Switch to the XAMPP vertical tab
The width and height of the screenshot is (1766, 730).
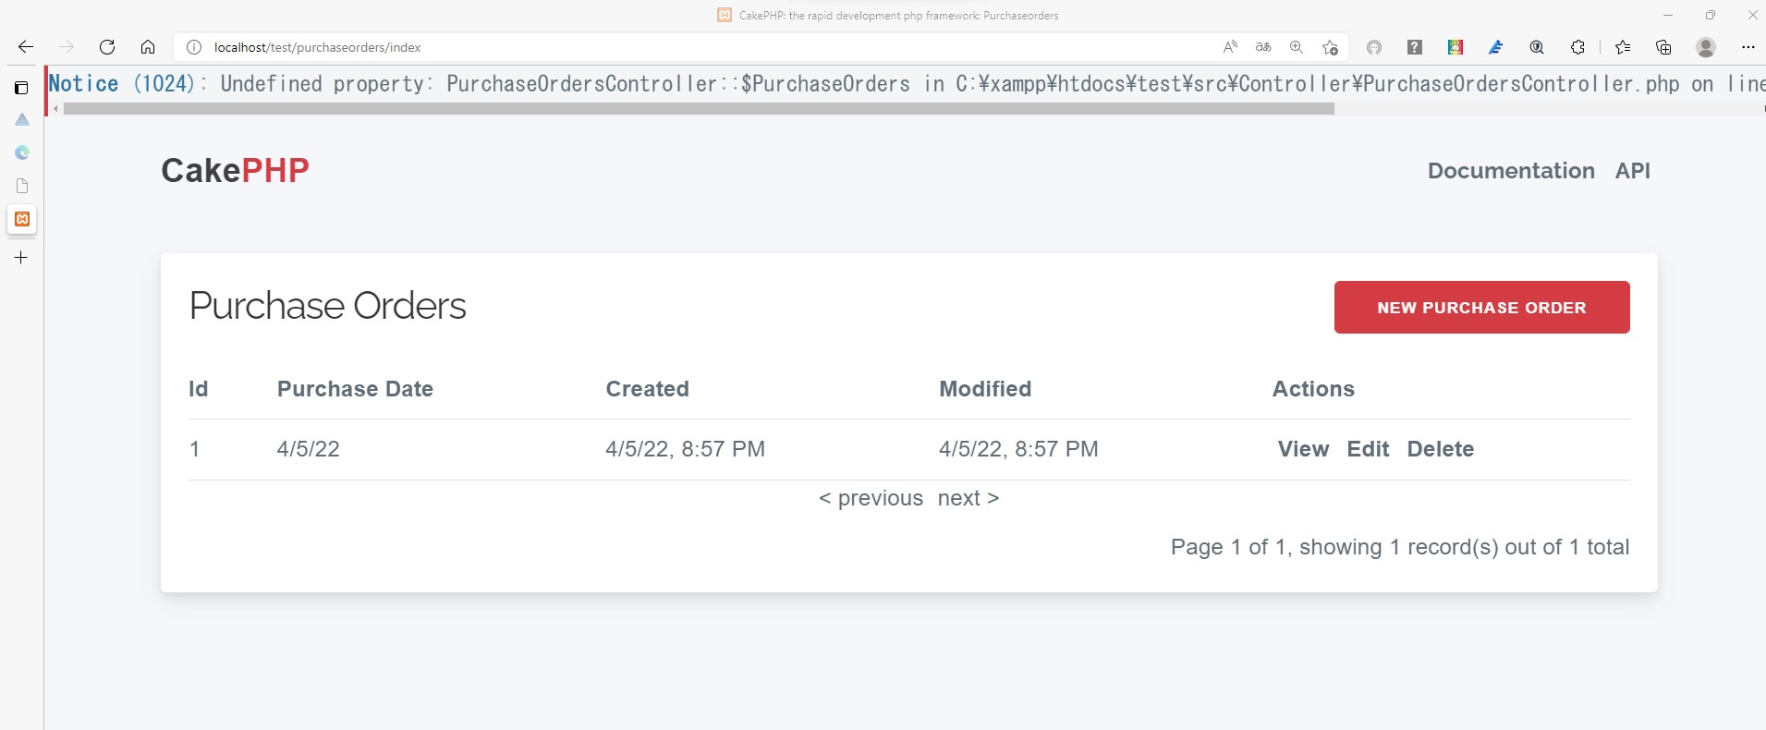pos(22,219)
